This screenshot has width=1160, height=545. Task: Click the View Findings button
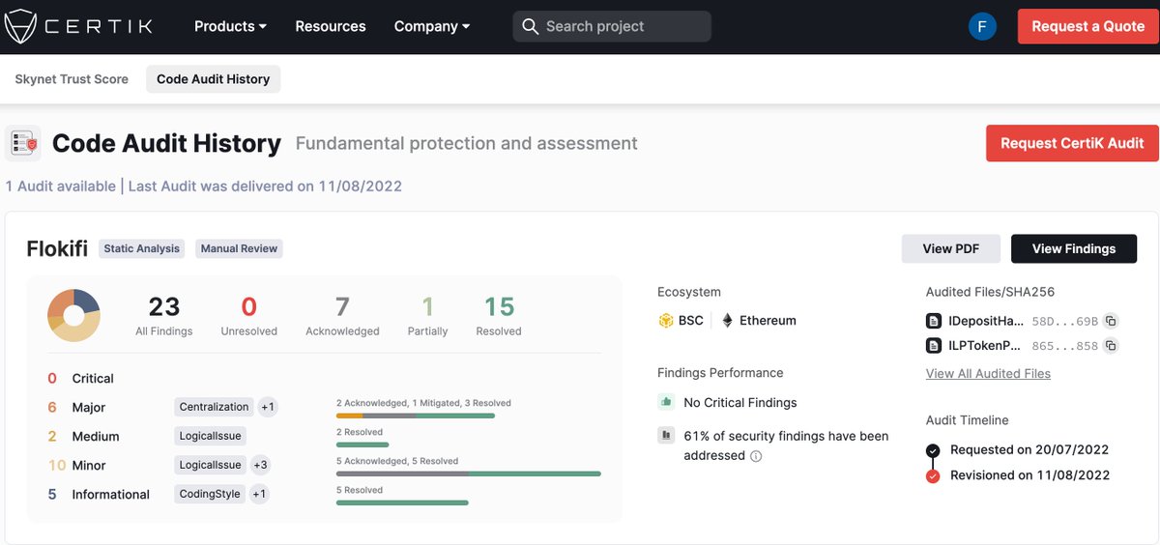1074,248
